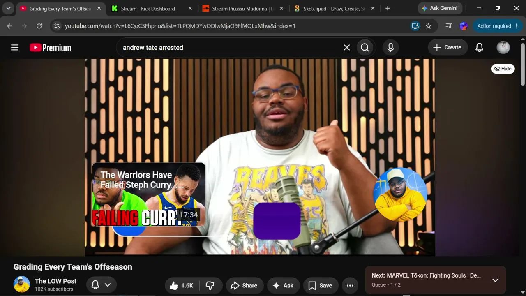Ask about this video

click(x=284, y=286)
